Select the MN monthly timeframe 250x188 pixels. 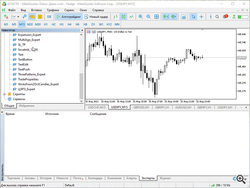117,24
